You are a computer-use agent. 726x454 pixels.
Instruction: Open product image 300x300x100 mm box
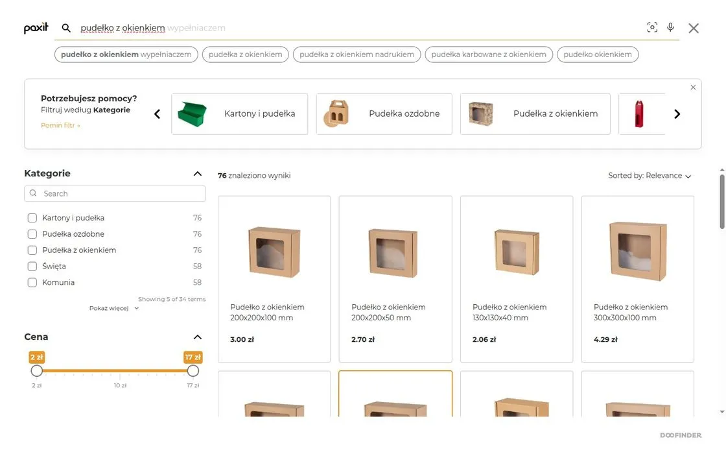(x=638, y=250)
